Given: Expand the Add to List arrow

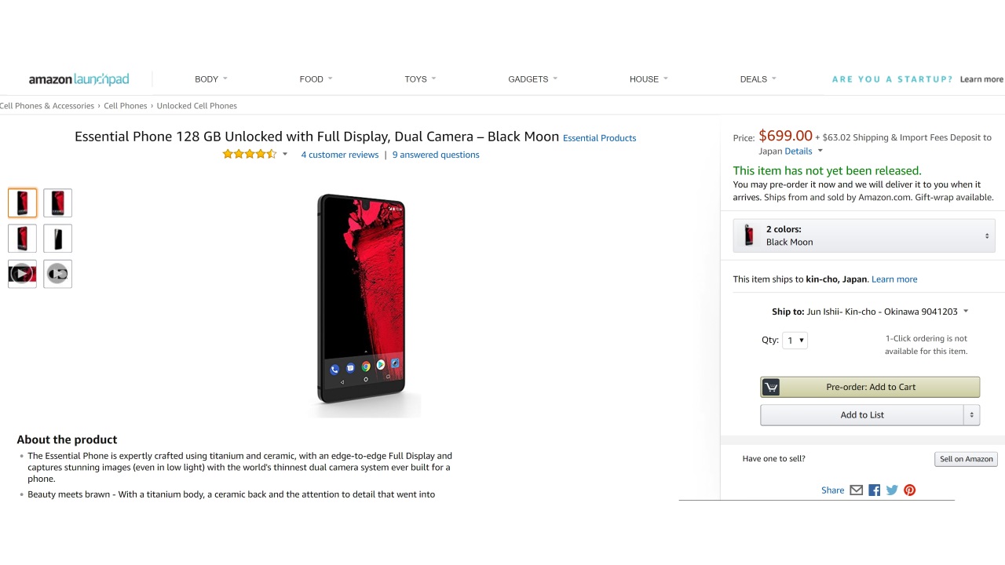Looking at the screenshot, I should [972, 415].
